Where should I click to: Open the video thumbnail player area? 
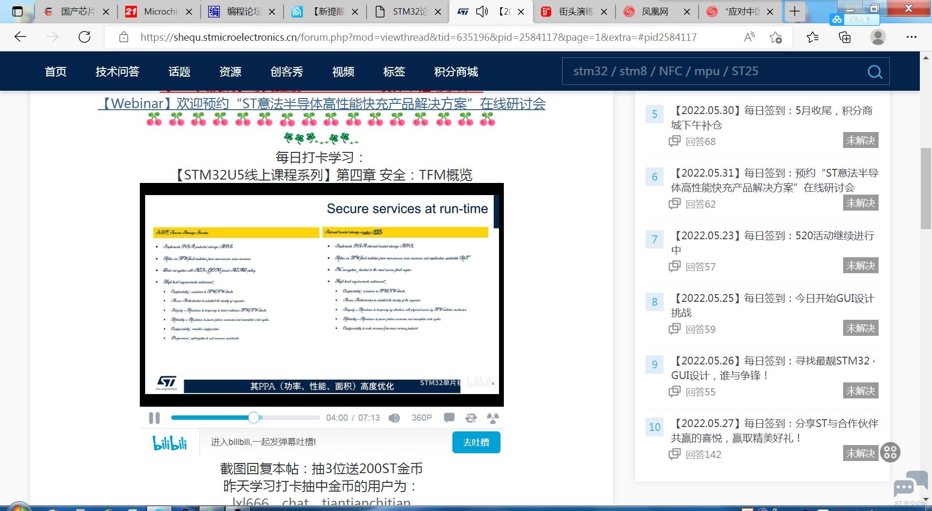(x=322, y=295)
